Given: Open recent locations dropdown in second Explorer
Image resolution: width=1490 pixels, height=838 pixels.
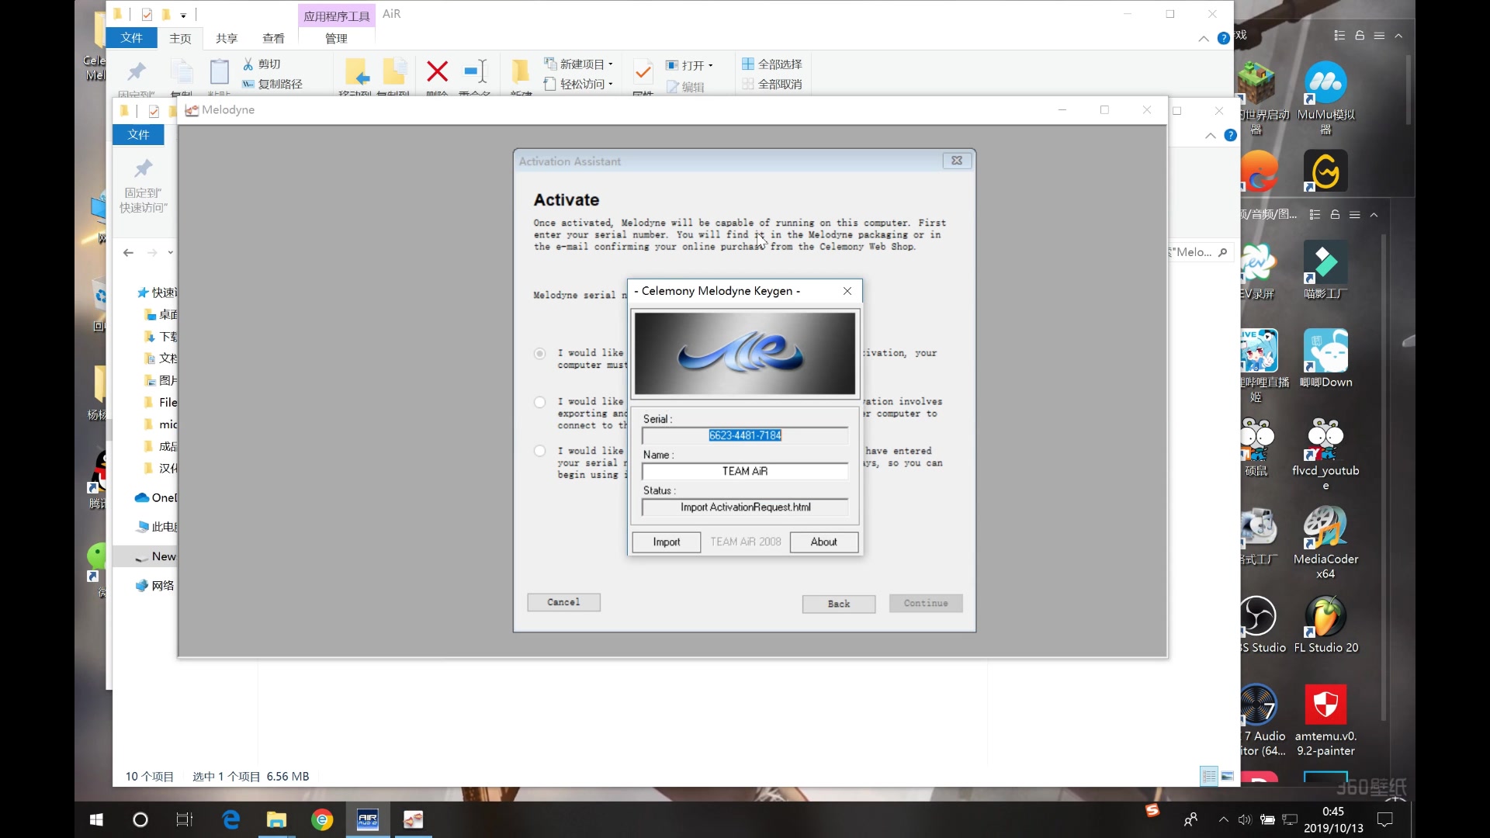Looking at the screenshot, I should [171, 252].
